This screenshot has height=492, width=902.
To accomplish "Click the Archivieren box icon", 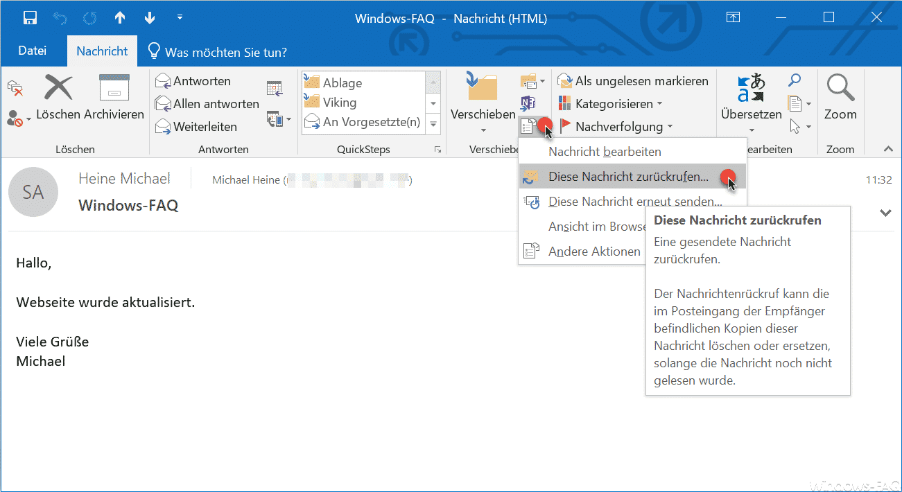I will (x=114, y=88).
